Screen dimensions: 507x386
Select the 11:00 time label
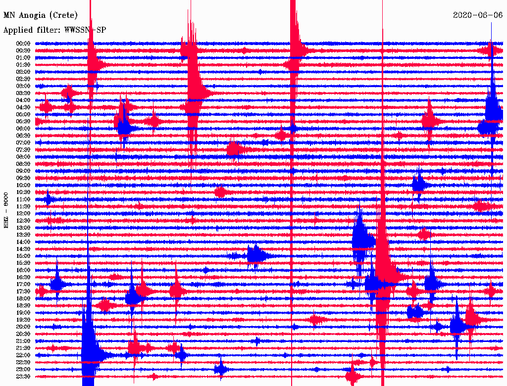[x=23, y=199]
